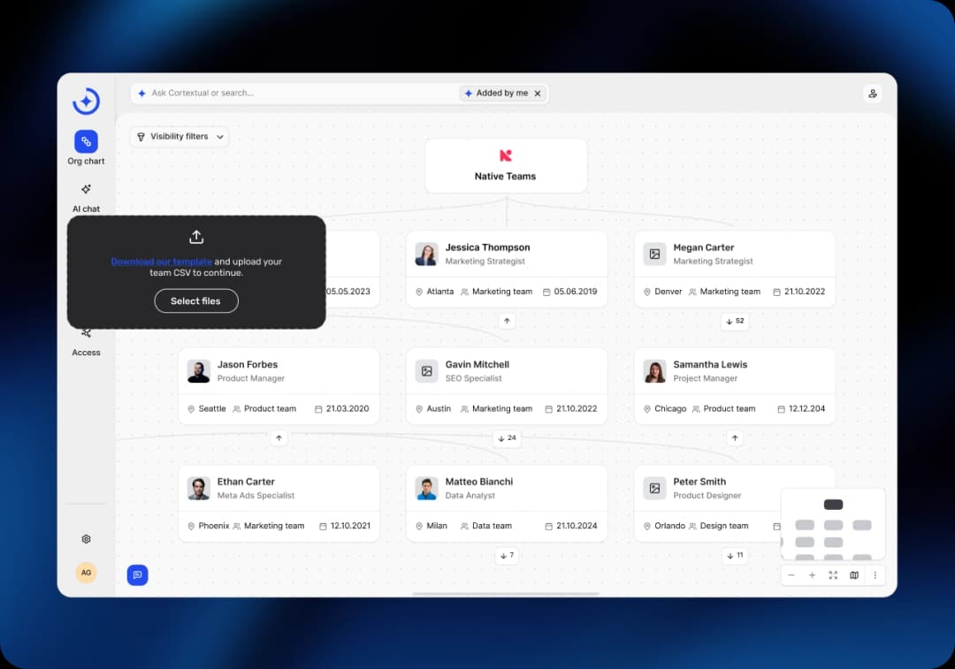Click Product team on Samantha Lewis's card
The width and height of the screenshot is (955, 669).
[729, 408]
